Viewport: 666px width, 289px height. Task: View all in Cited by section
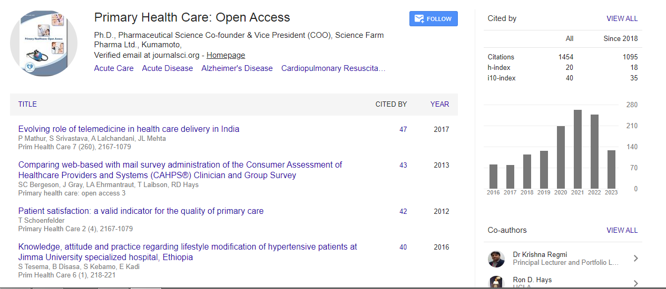point(622,18)
